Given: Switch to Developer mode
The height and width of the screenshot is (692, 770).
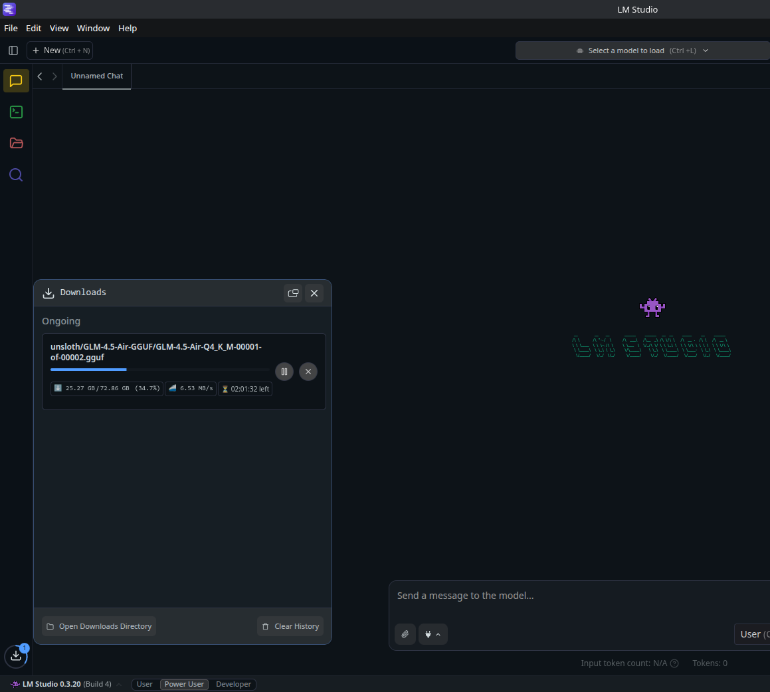Looking at the screenshot, I should click(x=233, y=684).
